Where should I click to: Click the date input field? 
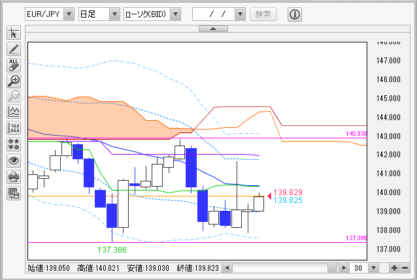(x=214, y=14)
